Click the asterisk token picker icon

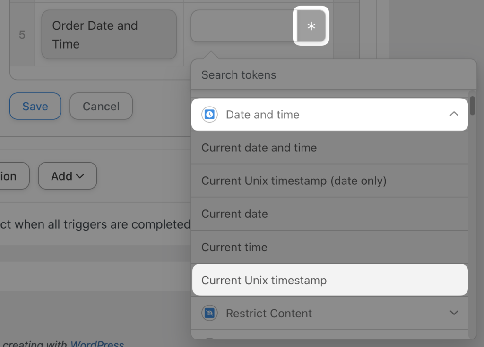pos(311,26)
